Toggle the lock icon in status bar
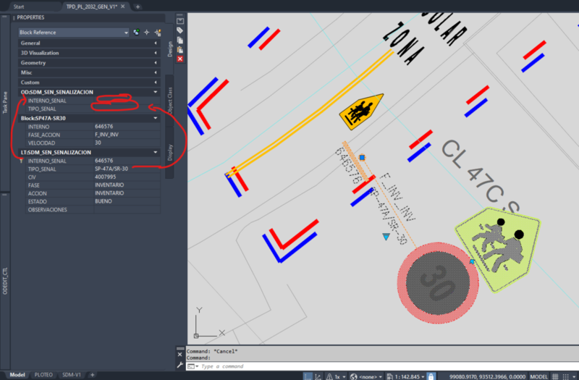The height and width of the screenshot is (380, 579). pyautogui.click(x=432, y=376)
